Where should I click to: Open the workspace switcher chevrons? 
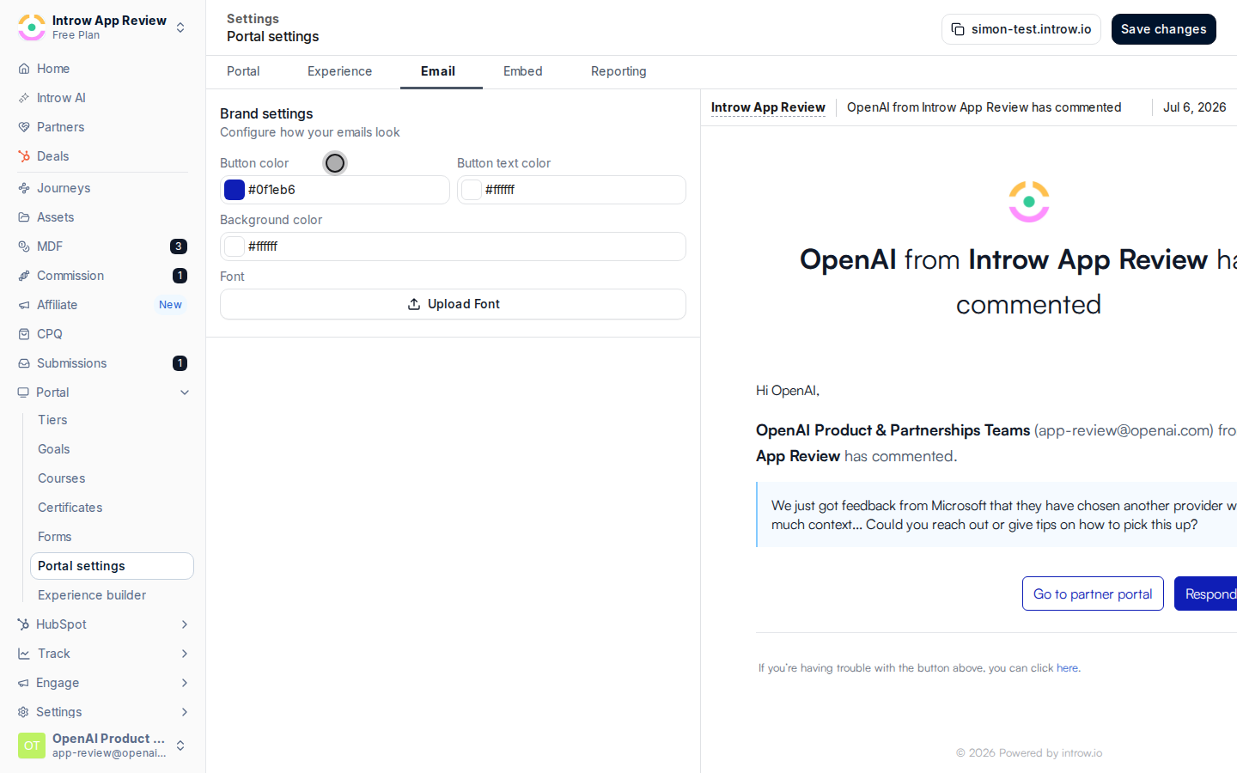click(x=180, y=27)
